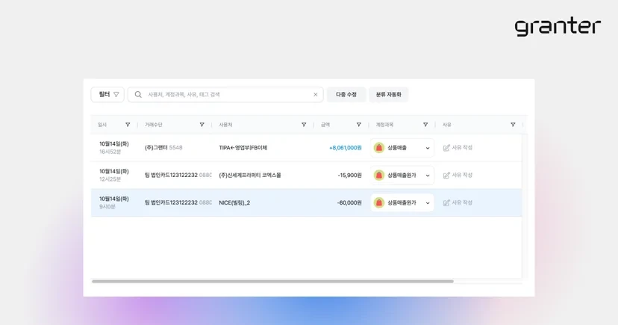
Task: Click the red category icon in the NICE(빌링)_2 row
Action: (378, 202)
